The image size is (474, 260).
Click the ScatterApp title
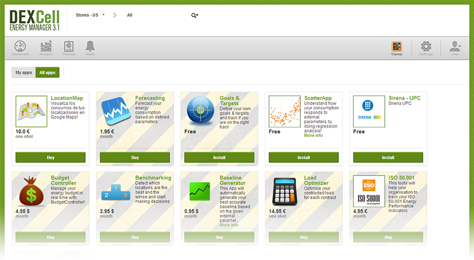318,98
